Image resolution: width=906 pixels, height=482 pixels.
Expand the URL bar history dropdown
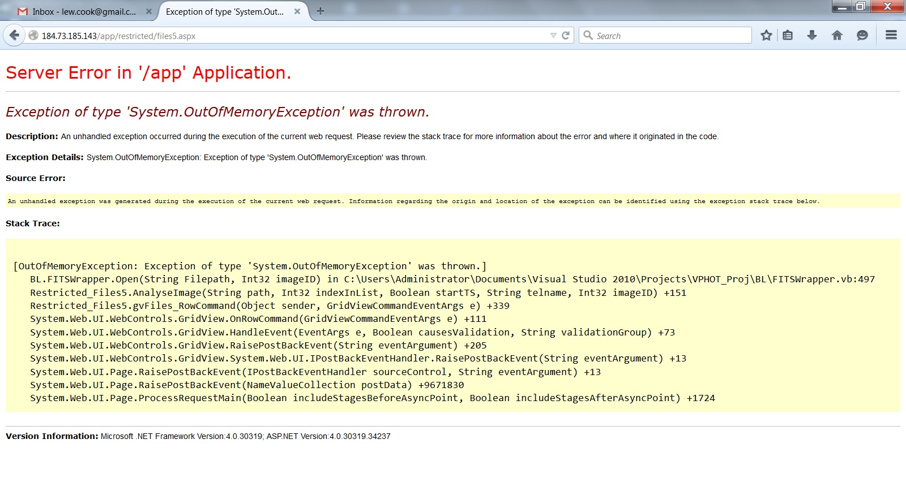553,36
